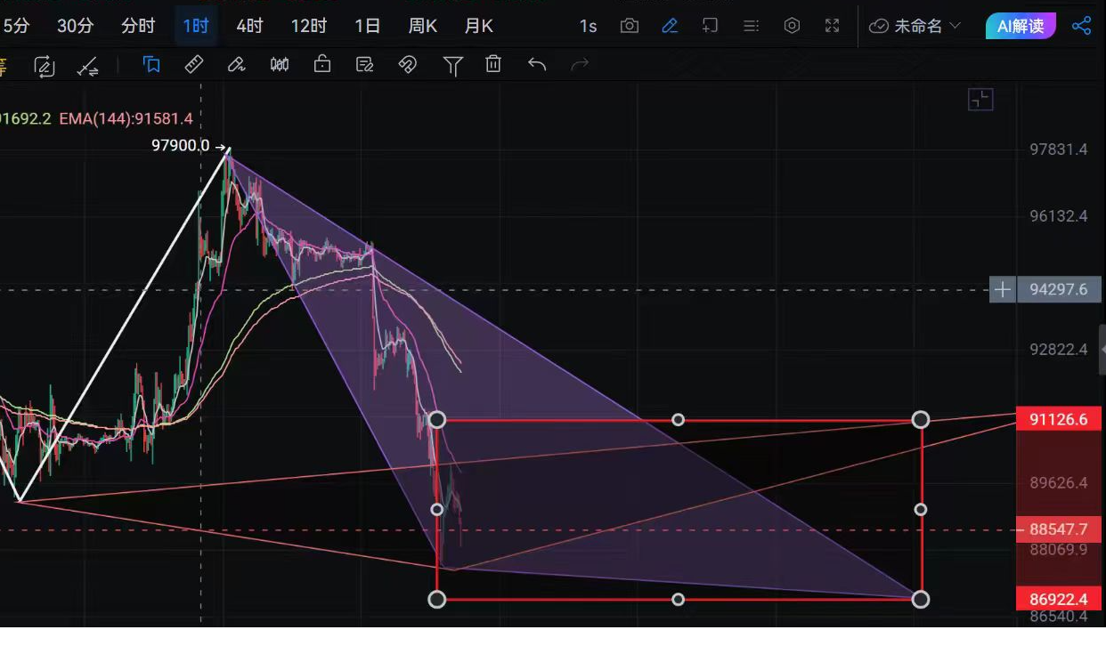Toggle the drawing pen mode in top bar
The image size is (1106, 654).
click(670, 26)
